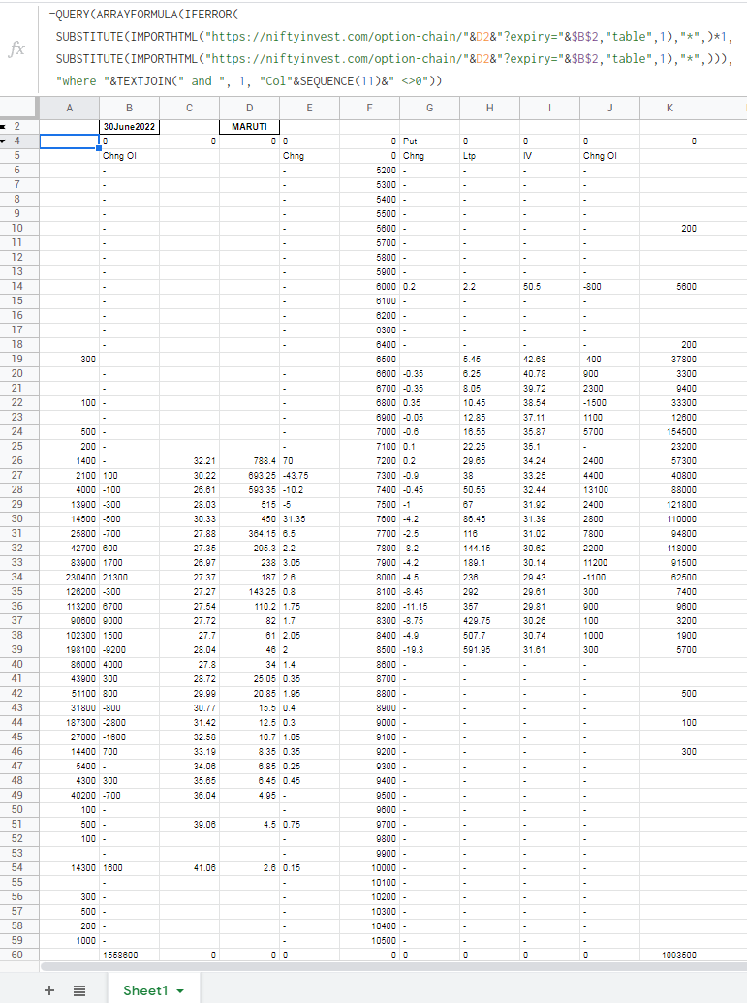The width and height of the screenshot is (747, 1003).
Task: Select row header 14
Action: [17, 286]
